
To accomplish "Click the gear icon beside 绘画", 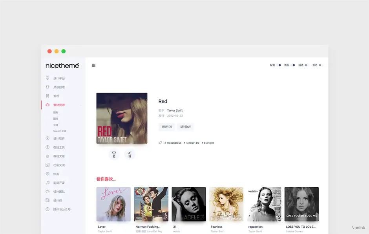I will coord(47,174).
